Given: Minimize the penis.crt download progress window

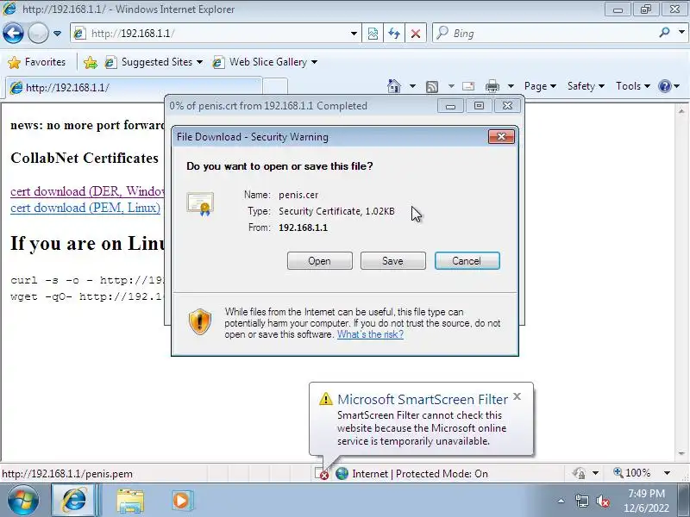Looking at the screenshot, I should (450, 106).
